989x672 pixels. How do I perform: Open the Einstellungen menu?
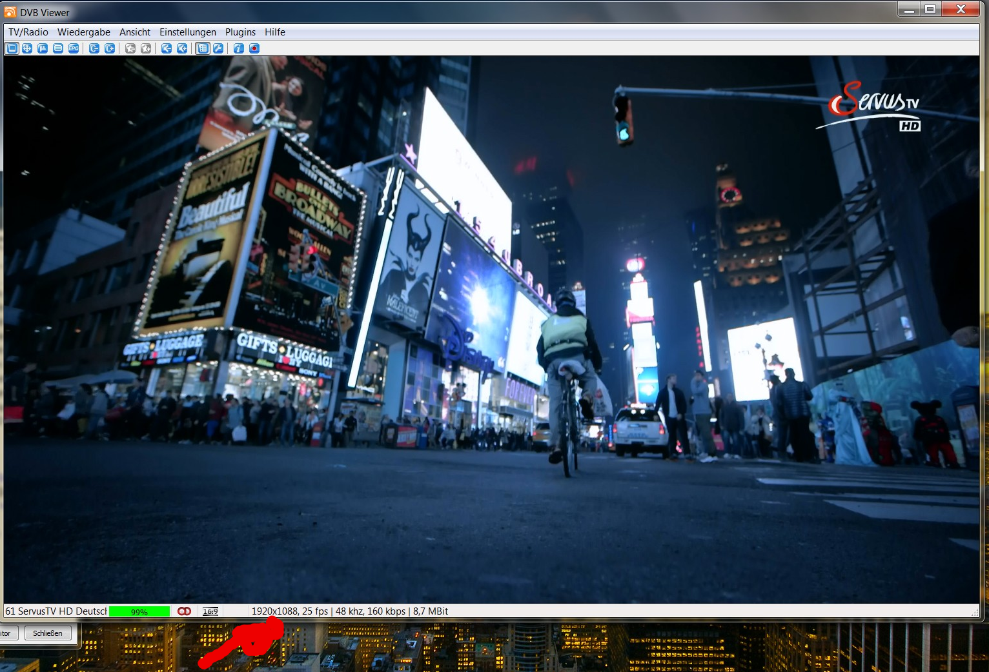coord(188,32)
